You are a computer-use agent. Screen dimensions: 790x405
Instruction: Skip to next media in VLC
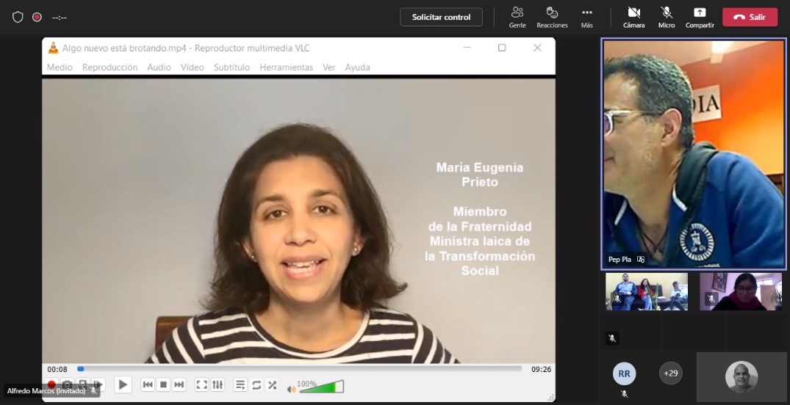tap(179, 384)
